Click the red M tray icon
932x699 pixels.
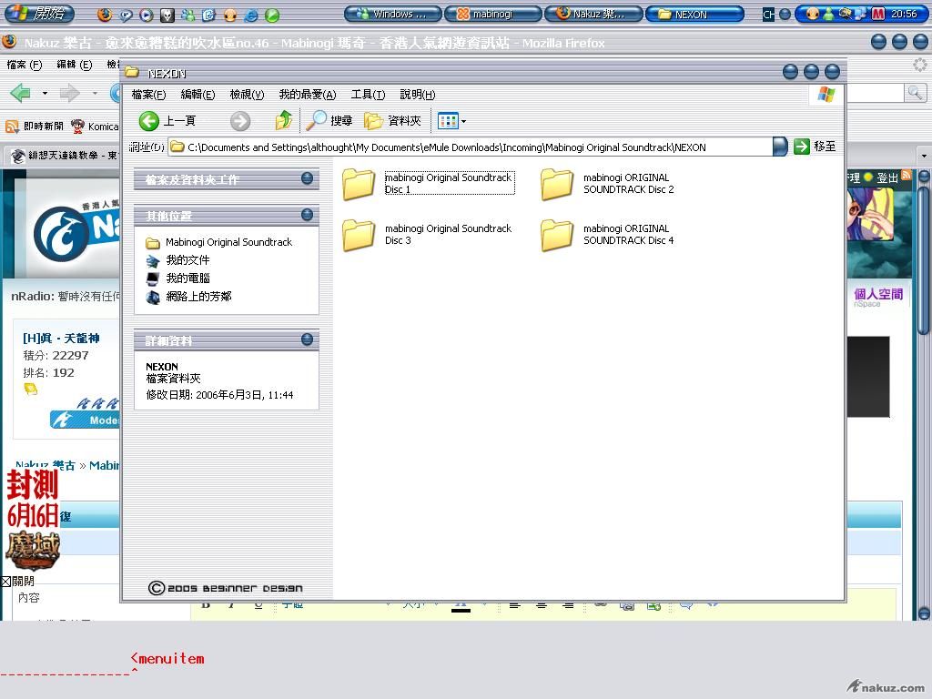point(878,14)
